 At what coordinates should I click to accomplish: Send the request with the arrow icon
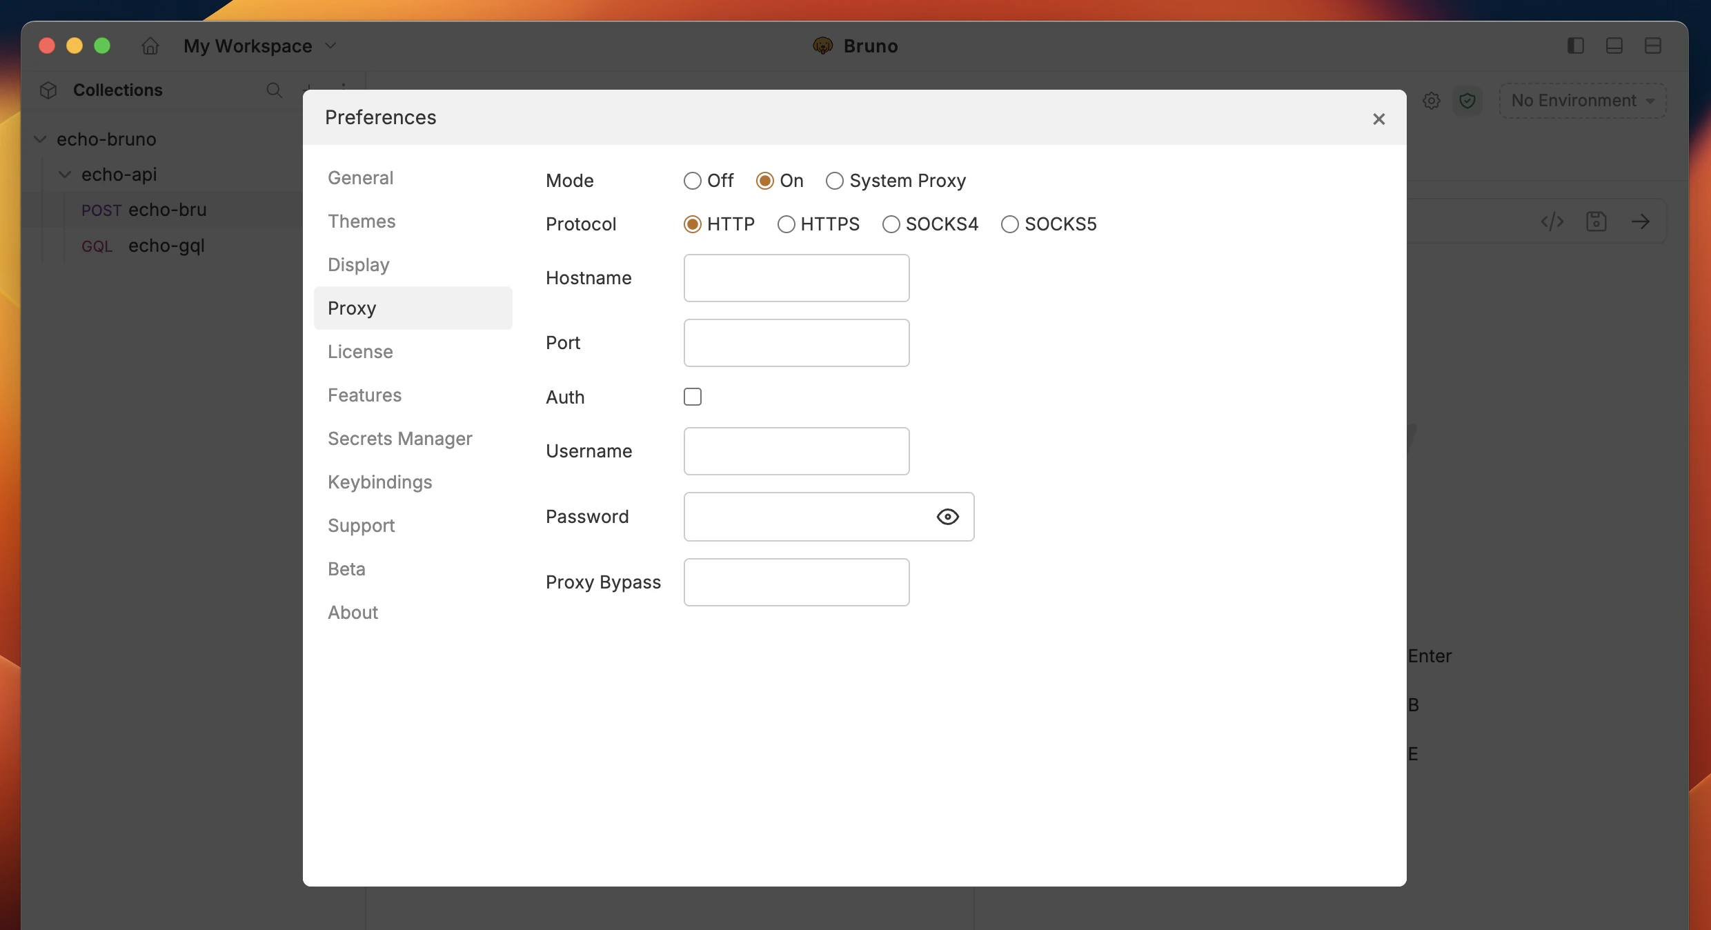[1641, 221]
